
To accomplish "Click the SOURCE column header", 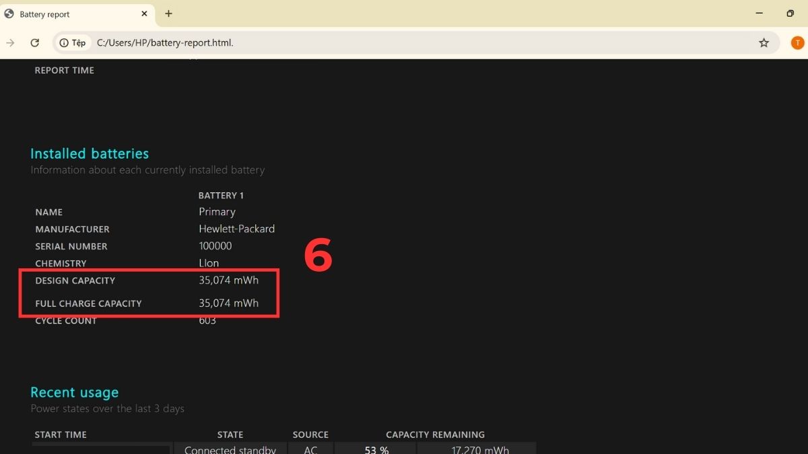I will 310,434.
